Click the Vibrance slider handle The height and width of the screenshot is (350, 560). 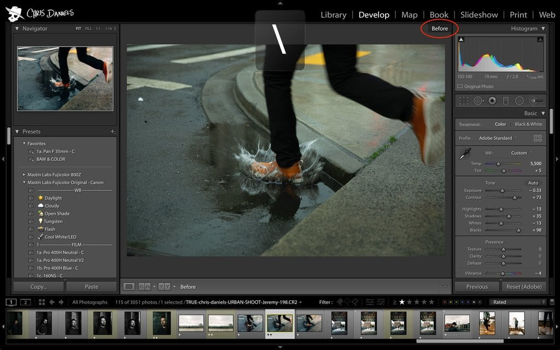coord(503,273)
